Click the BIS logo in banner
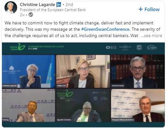168x128 pixels. [111, 48]
